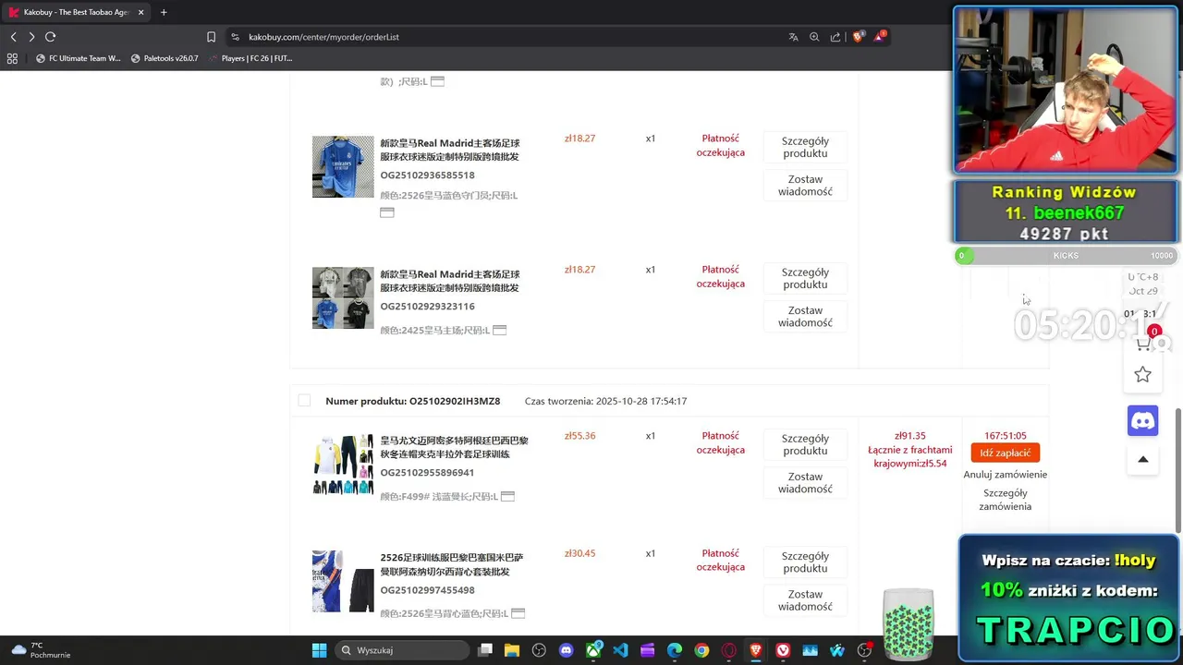The height and width of the screenshot is (665, 1183).
Task: Click the page vertical scrollbar thumb
Action: pyautogui.click(x=1177, y=470)
